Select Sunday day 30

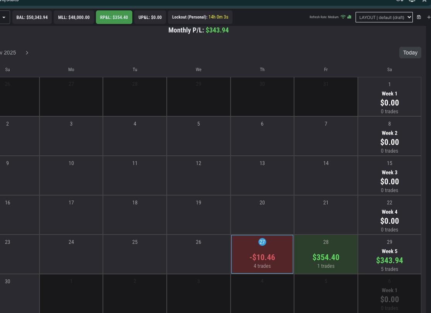pyautogui.click(x=19, y=294)
